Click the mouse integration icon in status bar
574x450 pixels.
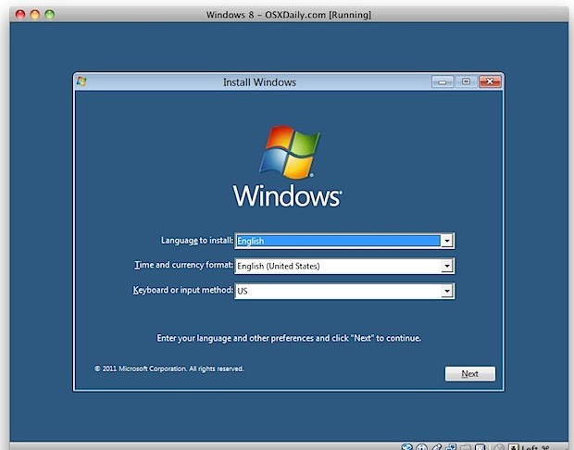point(497,445)
